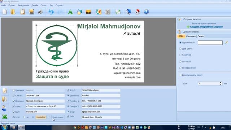The image size is (231, 130).
Task: Select the Два цвета background option
Action: (180, 49)
